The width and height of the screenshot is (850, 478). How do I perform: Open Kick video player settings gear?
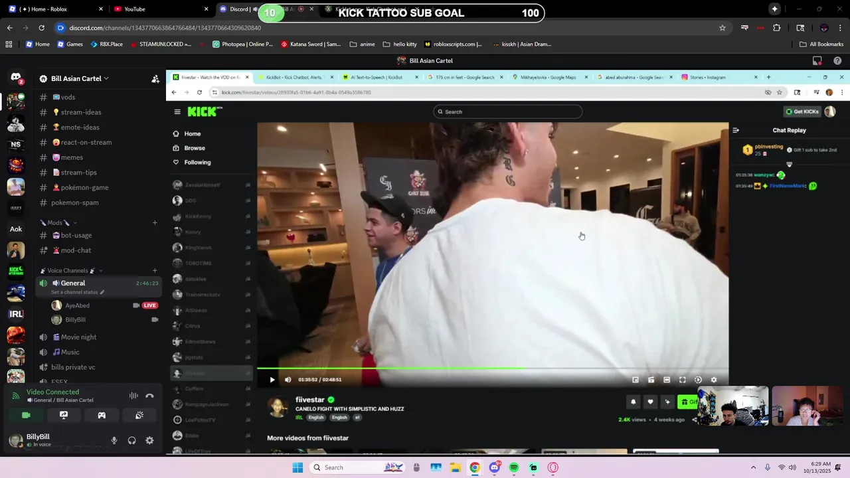tap(714, 380)
